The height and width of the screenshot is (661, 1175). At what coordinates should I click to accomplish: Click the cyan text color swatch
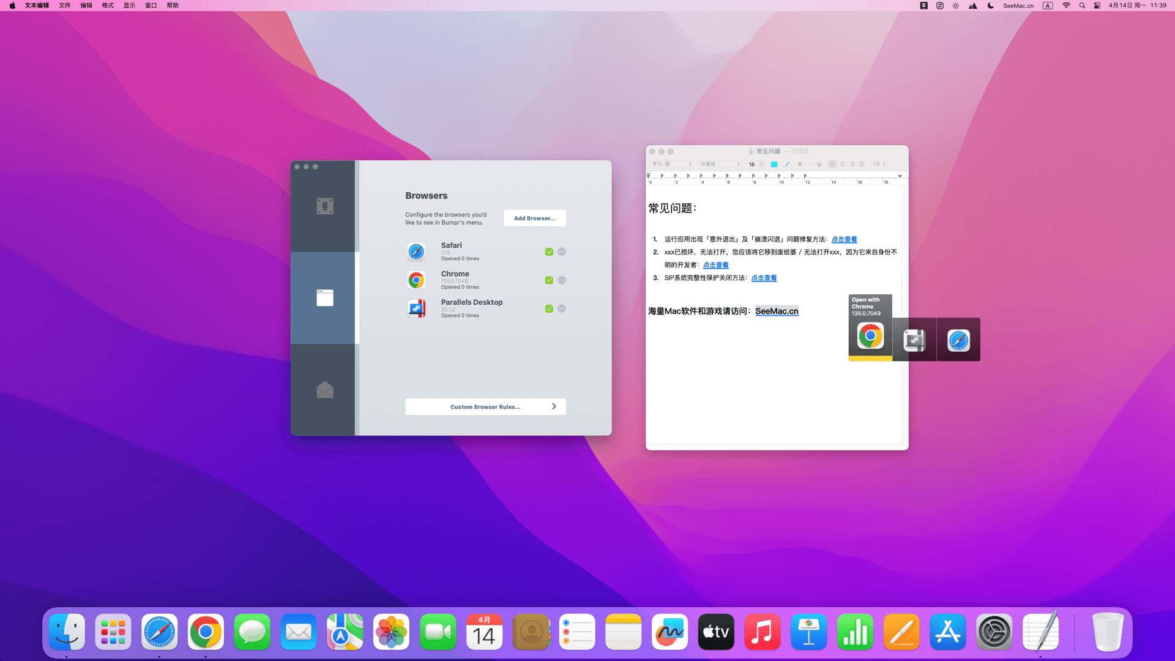pyautogui.click(x=774, y=164)
